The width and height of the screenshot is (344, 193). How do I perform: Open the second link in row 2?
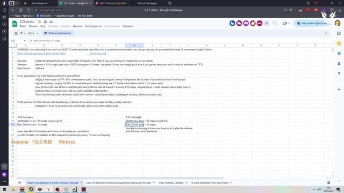coord(98,54)
